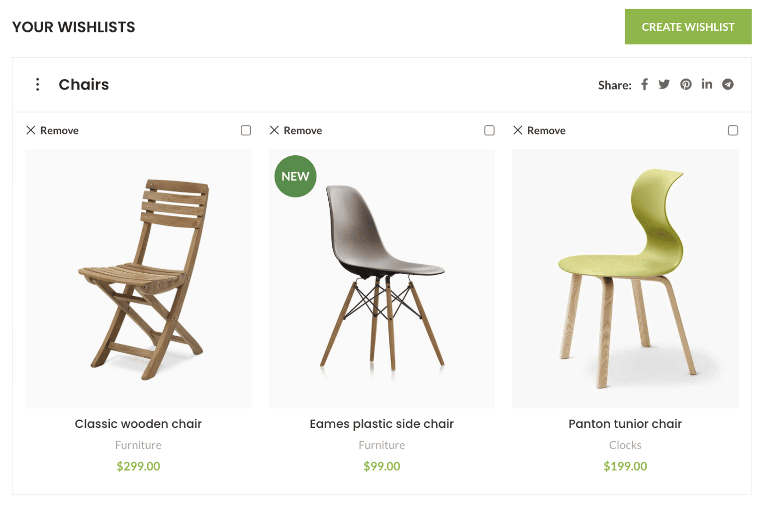Screen dimensions: 764x506
Task: Share wishlist on Pinterest
Action: (x=686, y=85)
